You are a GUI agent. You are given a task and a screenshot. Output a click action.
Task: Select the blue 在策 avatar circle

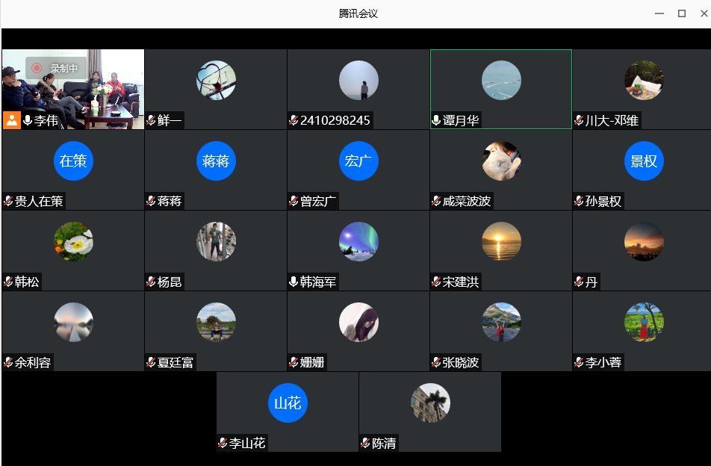[73, 161]
